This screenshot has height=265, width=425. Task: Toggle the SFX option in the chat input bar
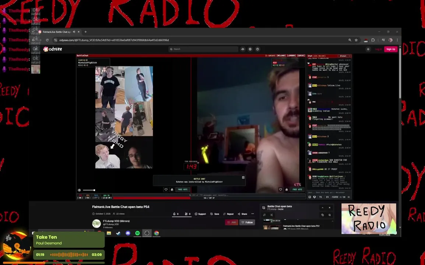[327, 197]
